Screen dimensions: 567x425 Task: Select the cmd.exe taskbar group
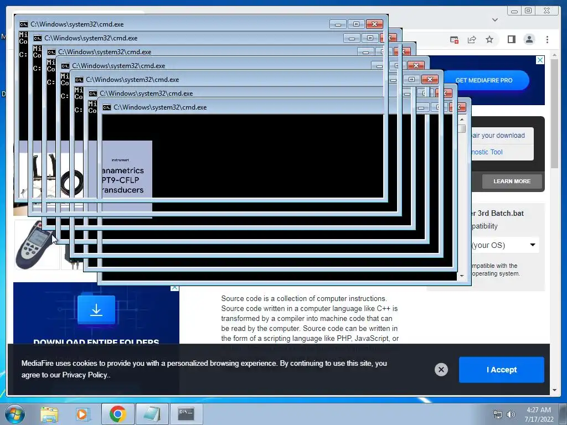point(186,414)
